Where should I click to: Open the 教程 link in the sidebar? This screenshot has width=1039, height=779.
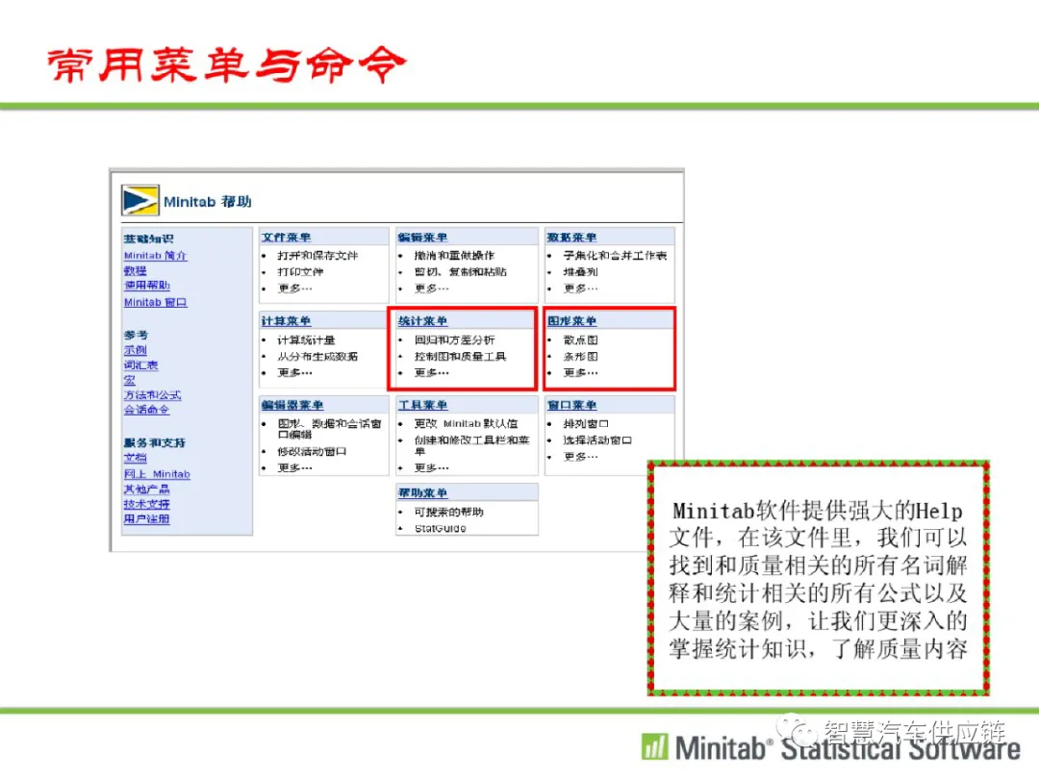click(136, 271)
